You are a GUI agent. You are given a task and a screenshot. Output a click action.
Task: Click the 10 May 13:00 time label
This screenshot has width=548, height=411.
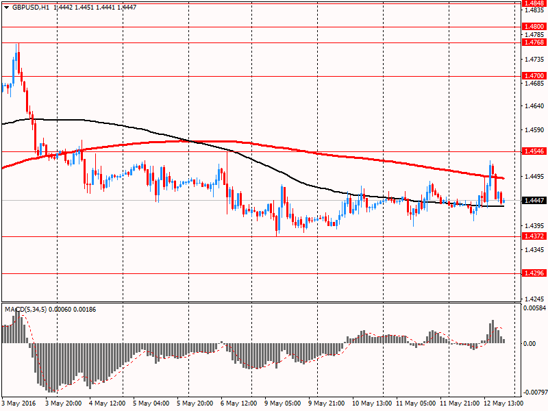point(372,403)
